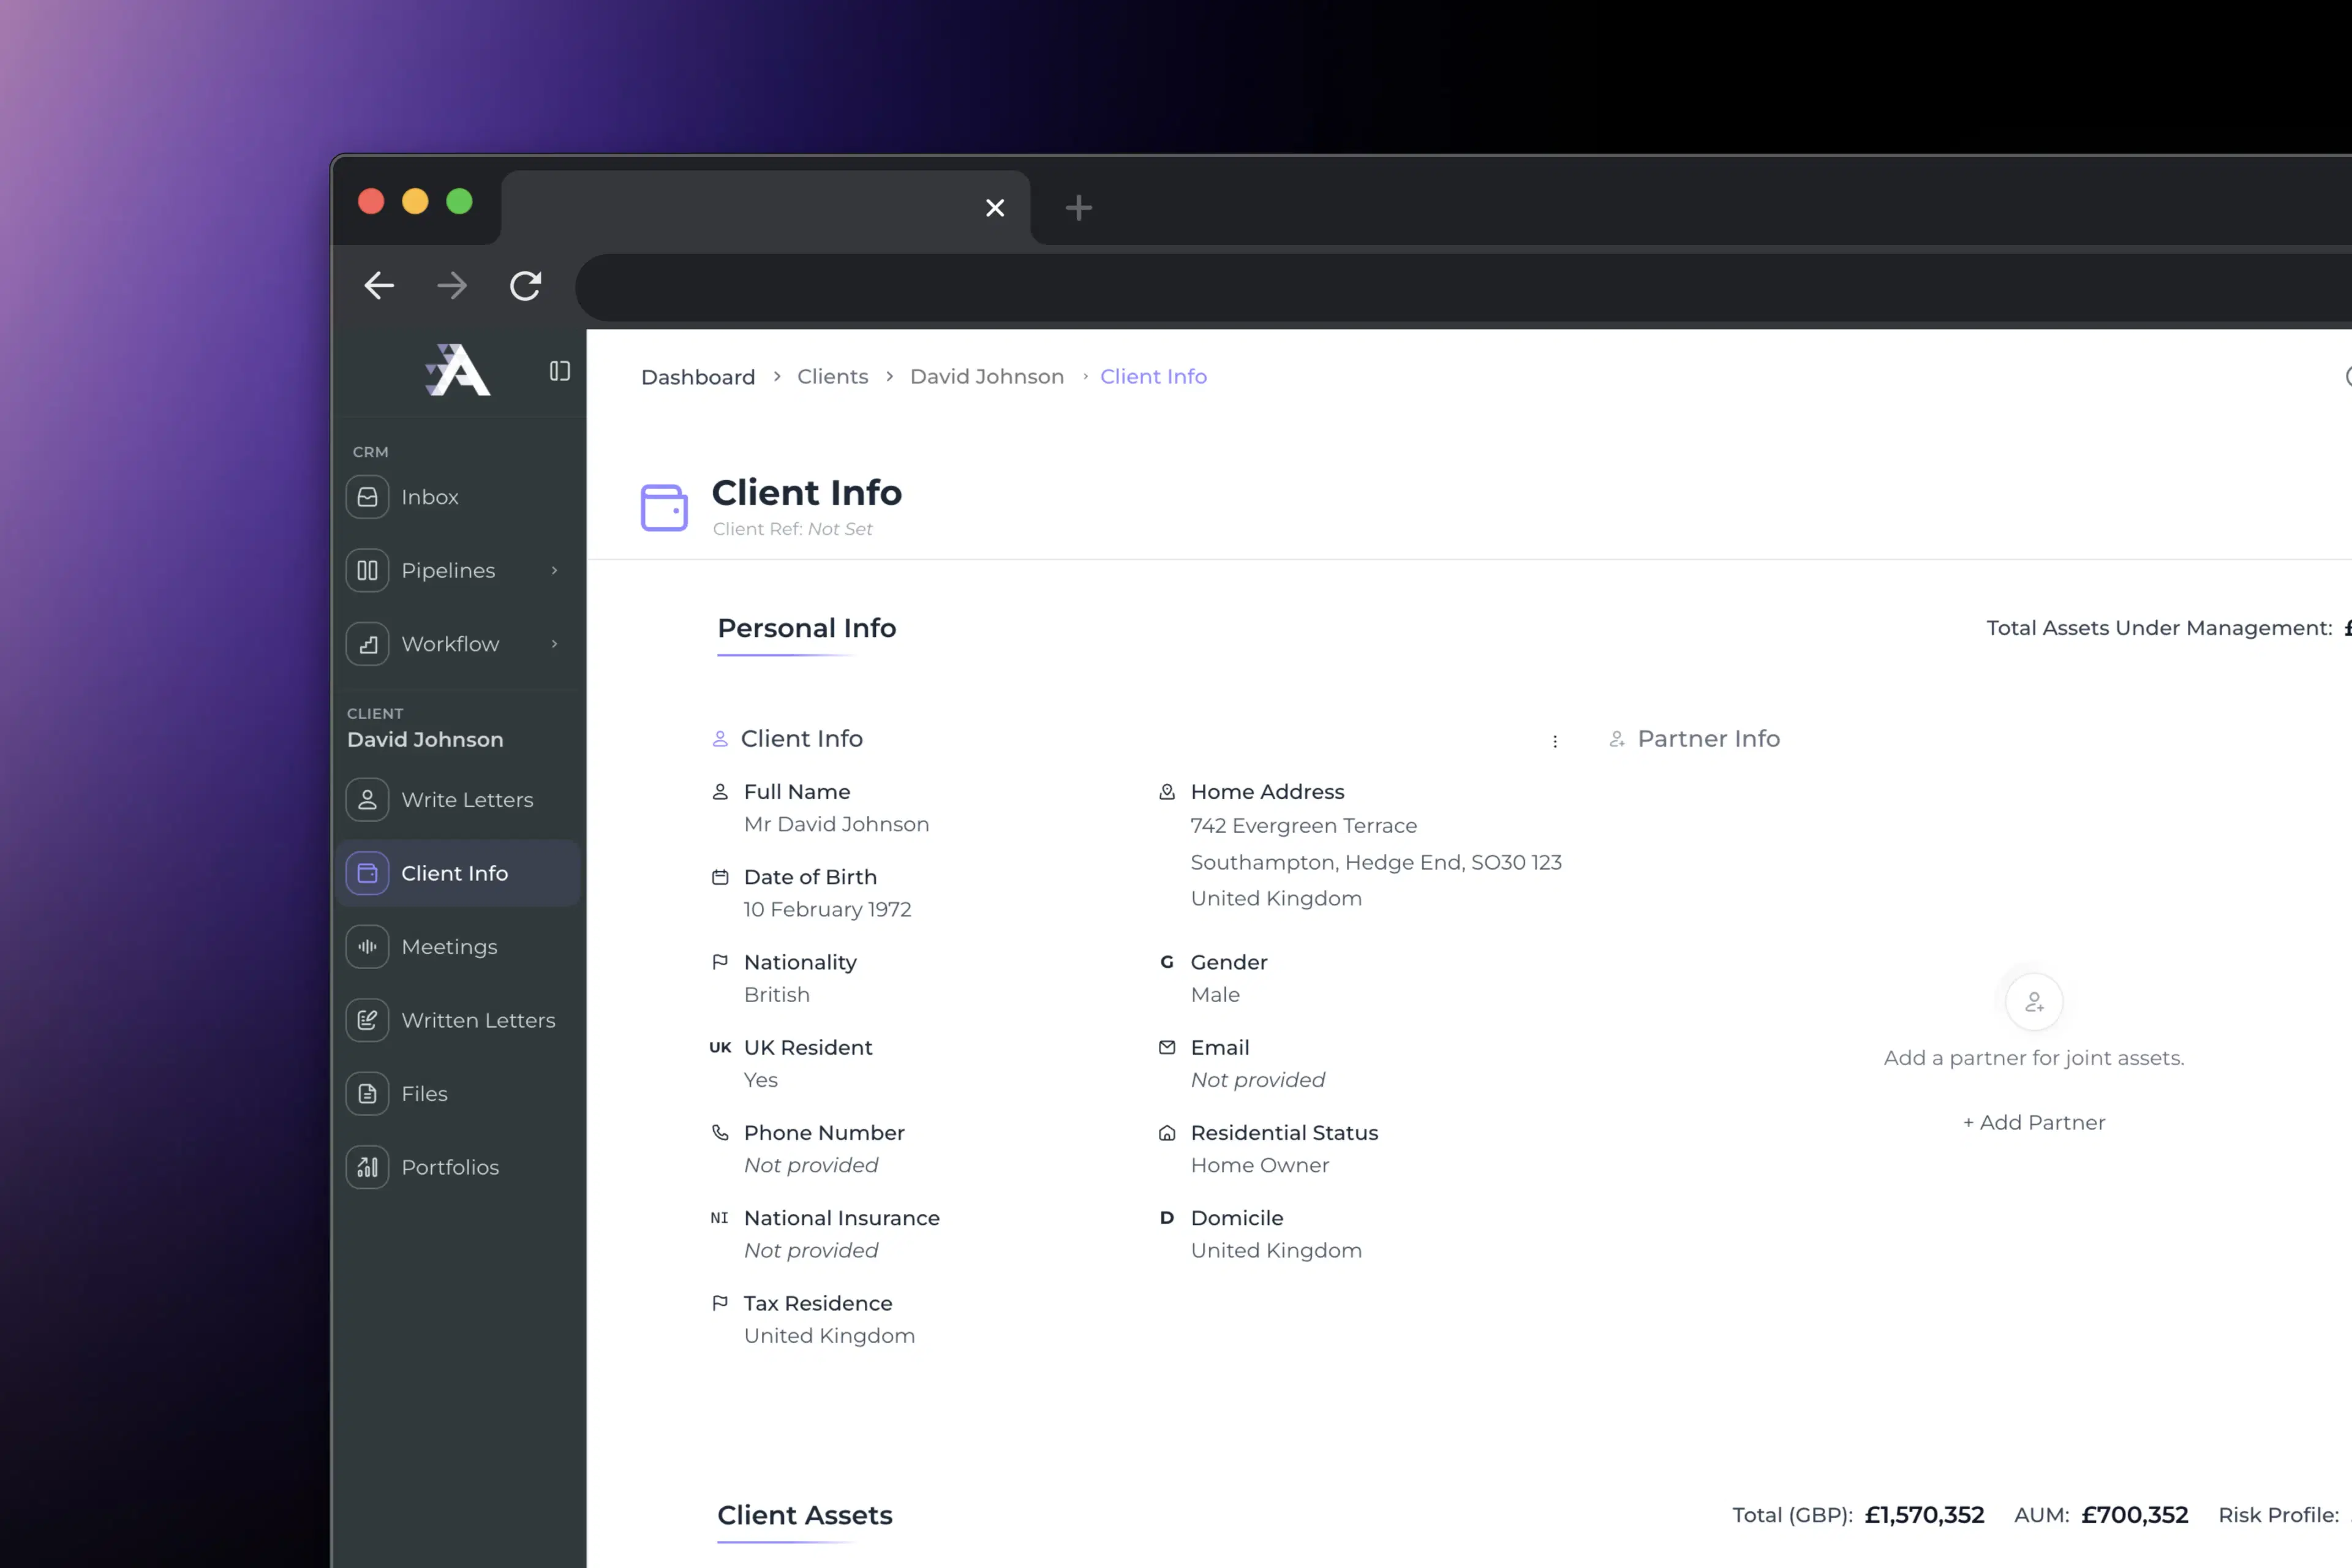
Task: Open the Meetings section for David Johnson
Action: click(449, 946)
